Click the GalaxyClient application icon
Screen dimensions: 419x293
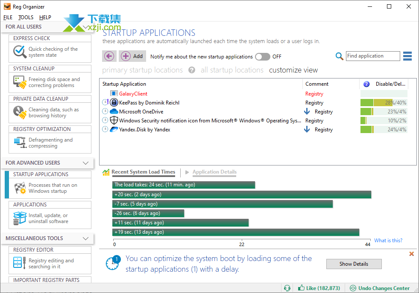(114, 93)
